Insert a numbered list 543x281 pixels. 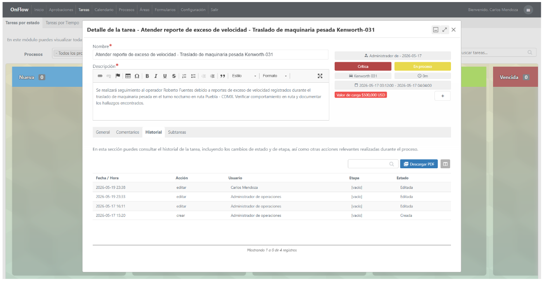(x=184, y=76)
